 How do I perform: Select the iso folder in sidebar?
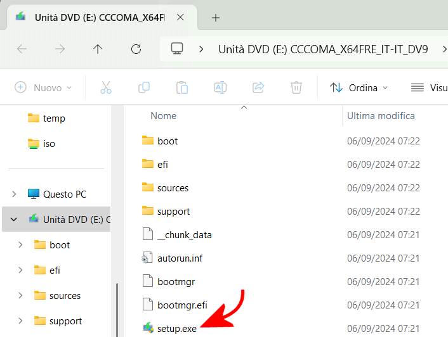click(41, 143)
